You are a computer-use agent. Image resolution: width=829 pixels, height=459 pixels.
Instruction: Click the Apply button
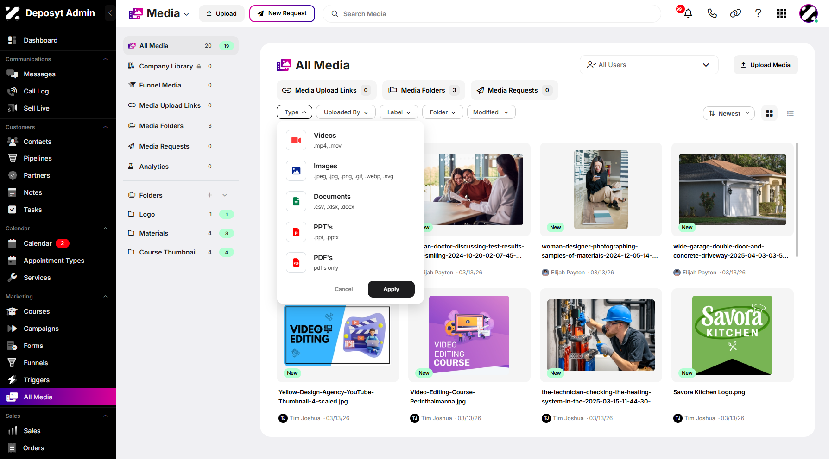(x=391, y=289)
